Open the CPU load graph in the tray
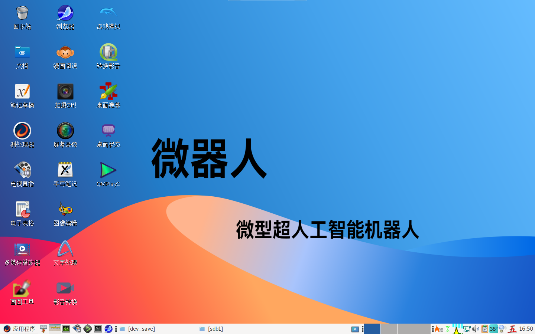This screenshot has height=334, width=535. click(x=457, y=329)
